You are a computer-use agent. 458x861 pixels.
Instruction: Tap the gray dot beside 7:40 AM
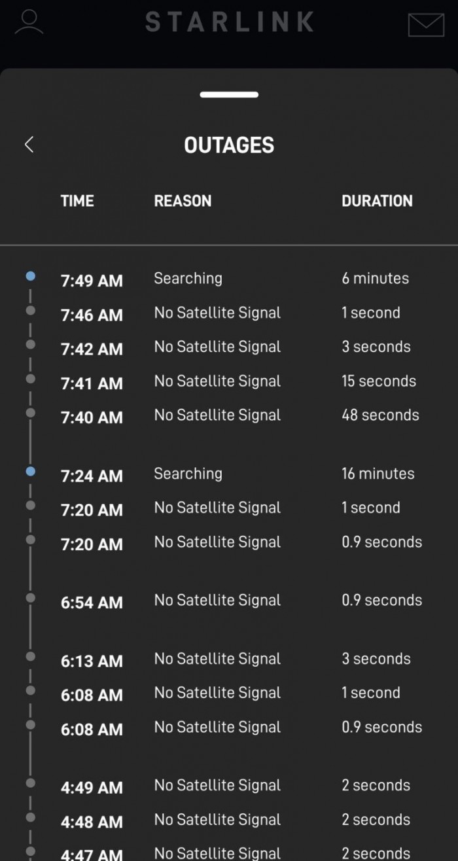tap(30, 413)
